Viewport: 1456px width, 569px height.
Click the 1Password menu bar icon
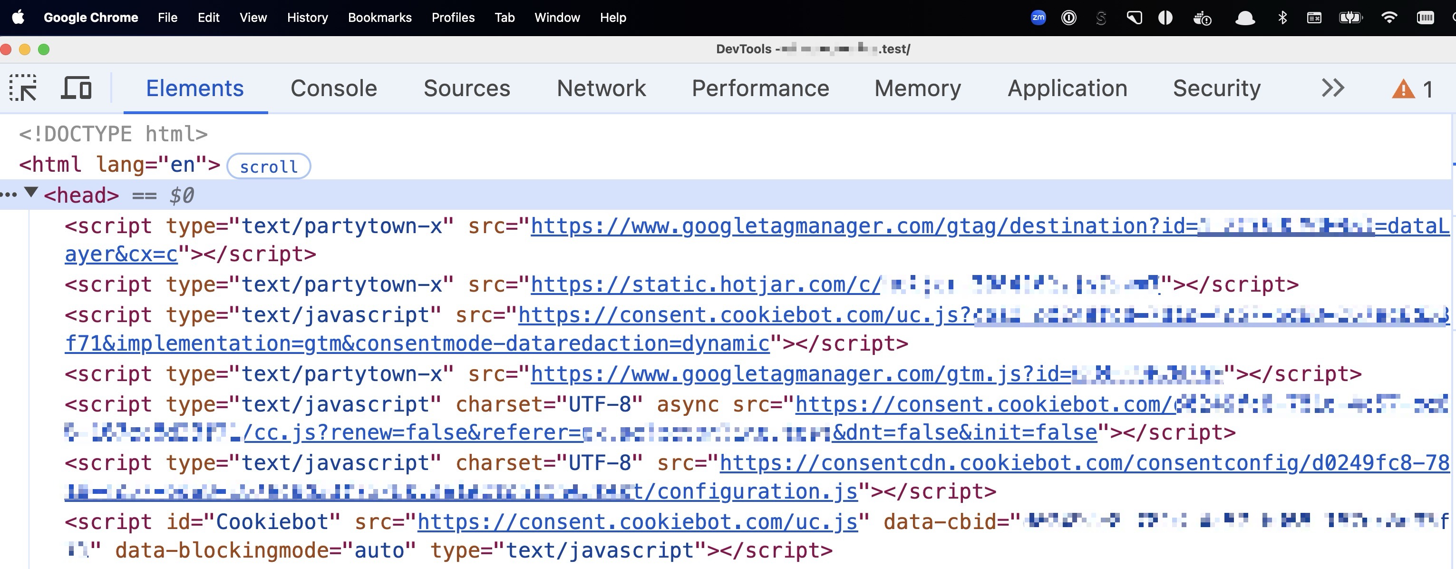tap(1068, 18)
